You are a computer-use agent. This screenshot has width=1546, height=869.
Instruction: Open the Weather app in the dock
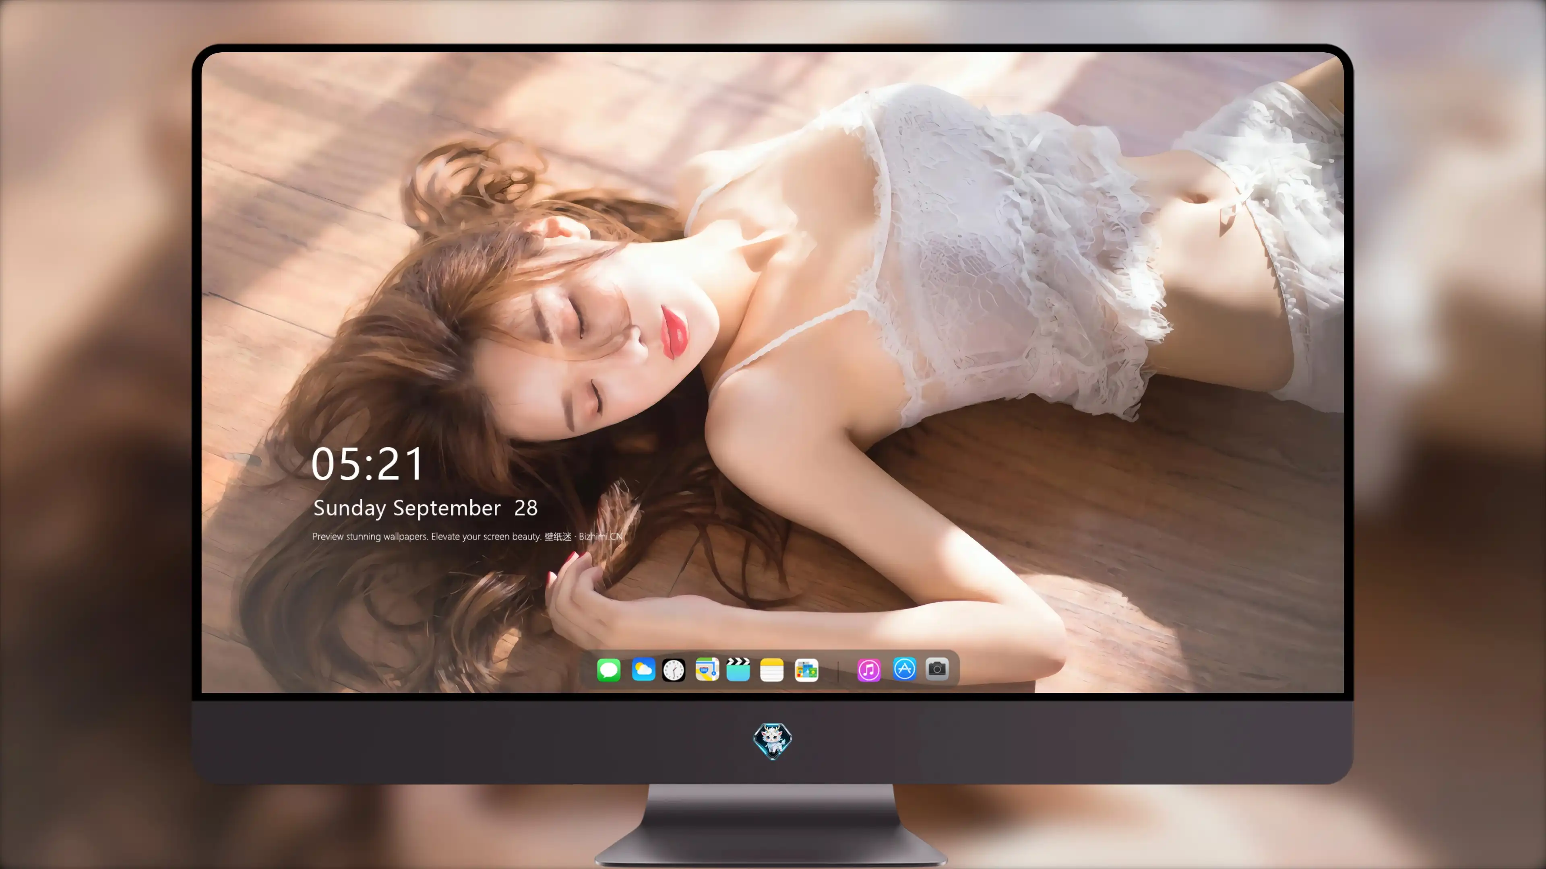[x=643, y=670]
